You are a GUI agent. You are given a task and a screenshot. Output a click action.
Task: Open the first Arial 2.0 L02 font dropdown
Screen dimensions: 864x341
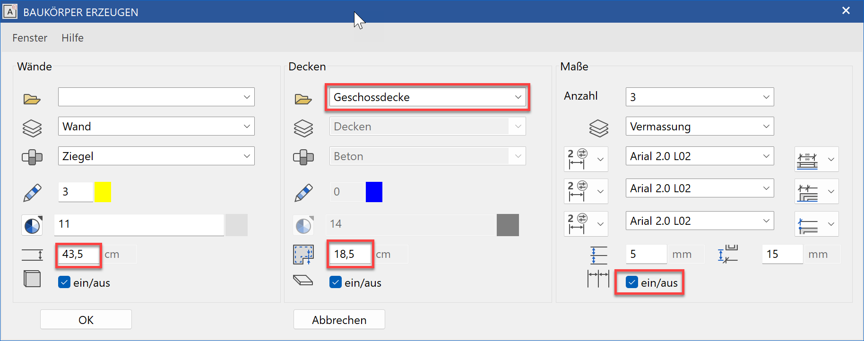coord(700,156)
